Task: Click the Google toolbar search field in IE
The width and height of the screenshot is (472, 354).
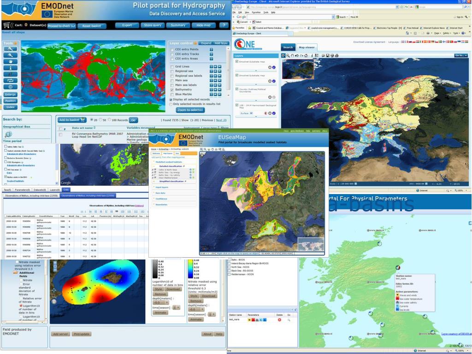Action: click(290, 17)
